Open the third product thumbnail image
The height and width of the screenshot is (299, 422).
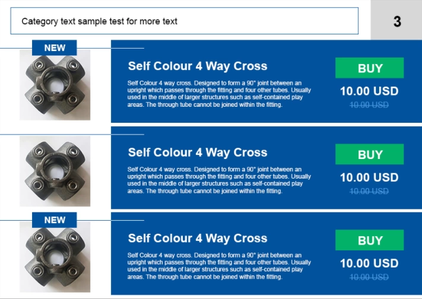pyautogui.click(x=55, y=256)
